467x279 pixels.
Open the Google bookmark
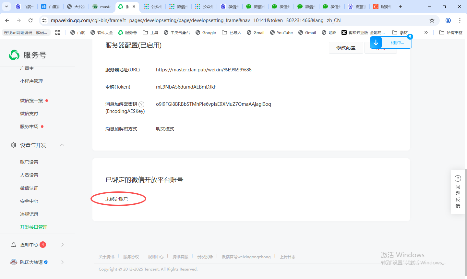[206, 32]
